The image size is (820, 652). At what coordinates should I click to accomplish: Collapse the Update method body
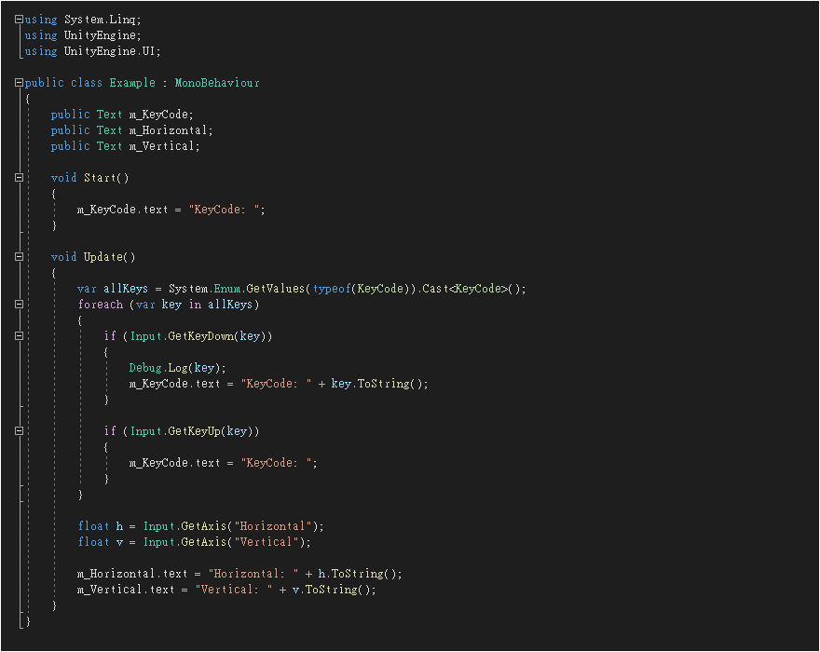click(x=19, y=257)
